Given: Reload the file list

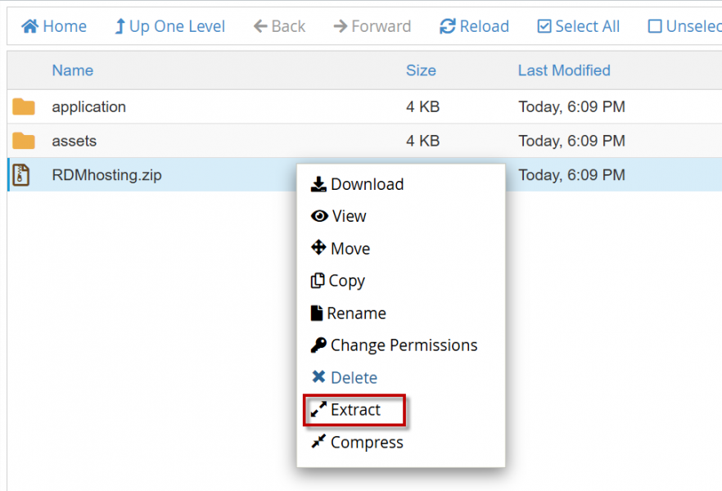Looking at the screenshot, I should tap(474, 27).
